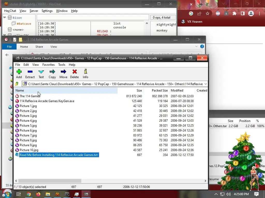This screenshot has height=198, width=265.
Task: Select the #Batcave channel in HexChat
Action: tap(24, 23)
